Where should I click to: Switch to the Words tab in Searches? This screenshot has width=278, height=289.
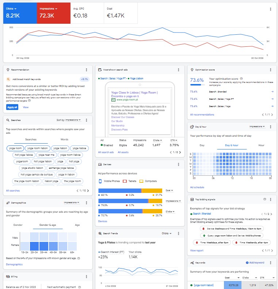coord(64,140)
